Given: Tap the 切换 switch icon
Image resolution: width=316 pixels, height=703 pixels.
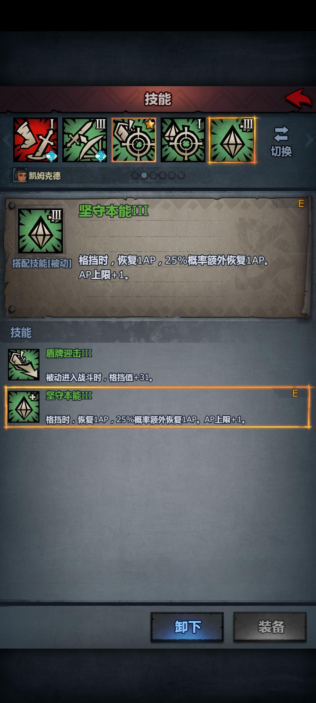Looking at the screenshot, I should pos(281,141).
